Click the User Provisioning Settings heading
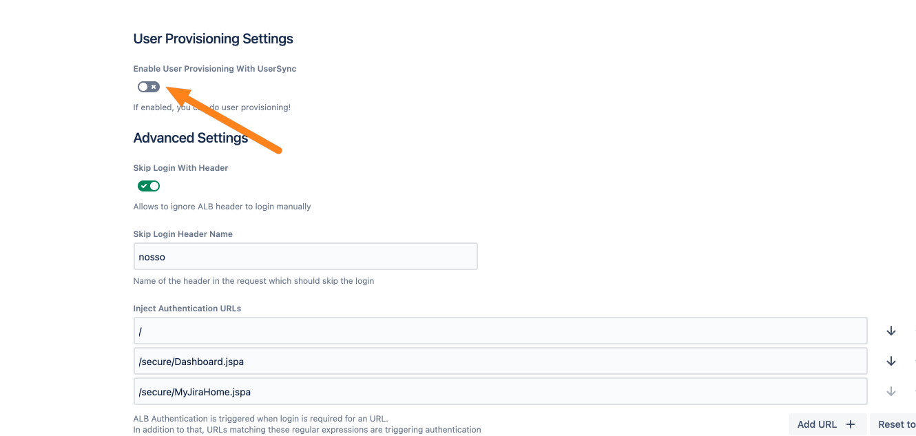 [x=213, y=39]
